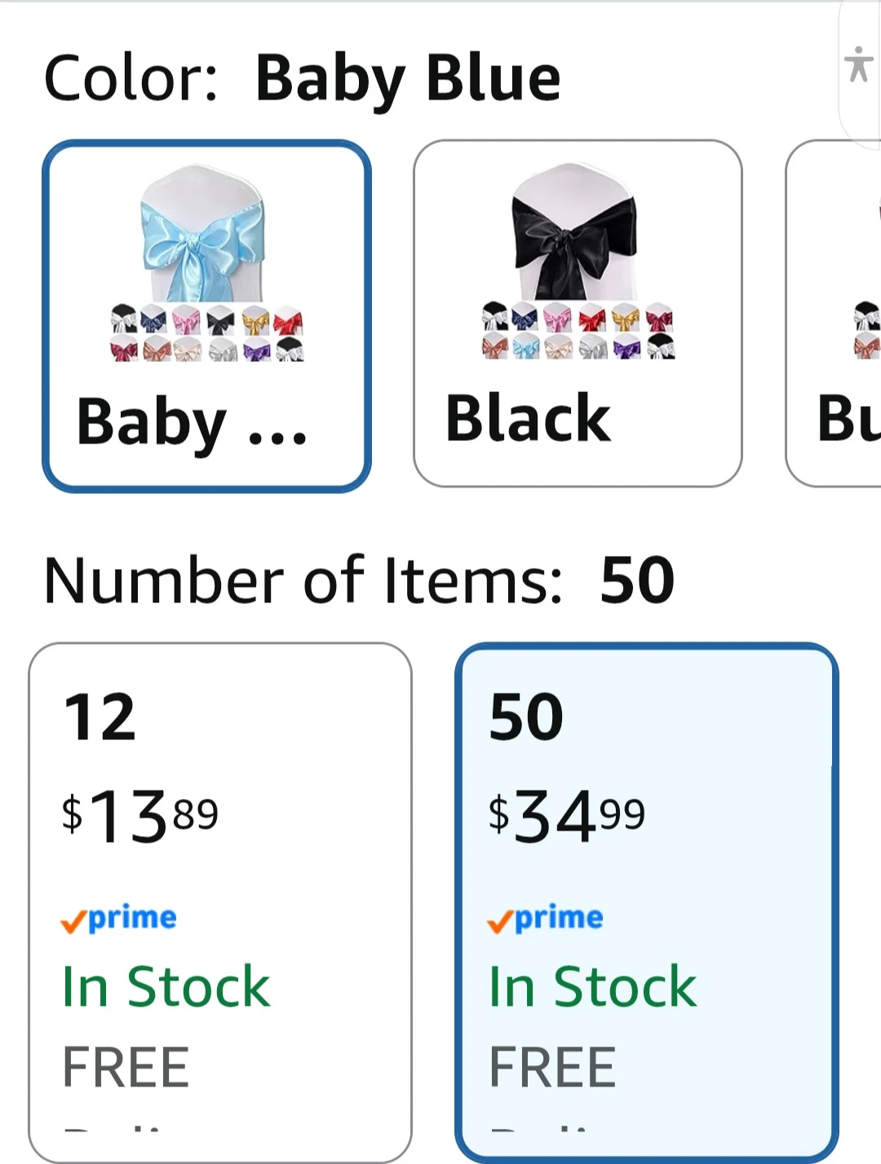Screen dimensions: 881x1164
Task: Open the accessibility figure icon
Action: pyautogui.click(x=858, y=64)
